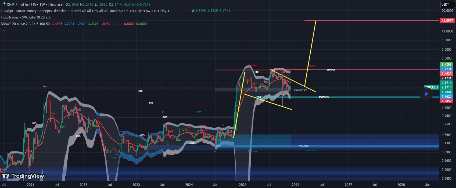Click the 1.9541 axis price label
456x188 pixels.
coord(446,92)
